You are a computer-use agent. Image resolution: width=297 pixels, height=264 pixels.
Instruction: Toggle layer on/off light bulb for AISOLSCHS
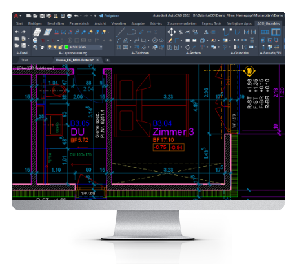pos(50,47)
